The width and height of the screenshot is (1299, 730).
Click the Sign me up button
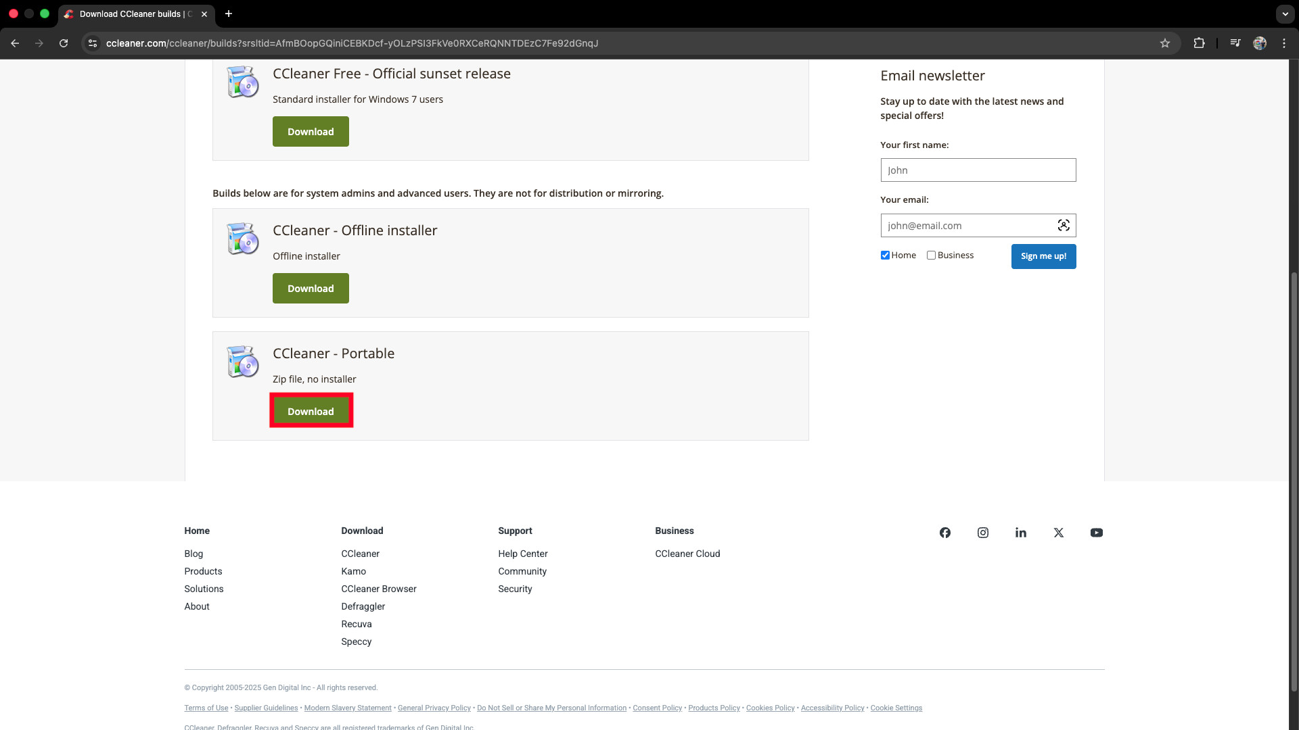coord(1043,256)
